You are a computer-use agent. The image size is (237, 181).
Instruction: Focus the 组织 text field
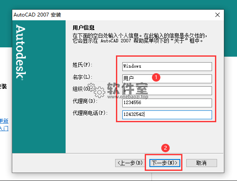click(x=167, y=90)
